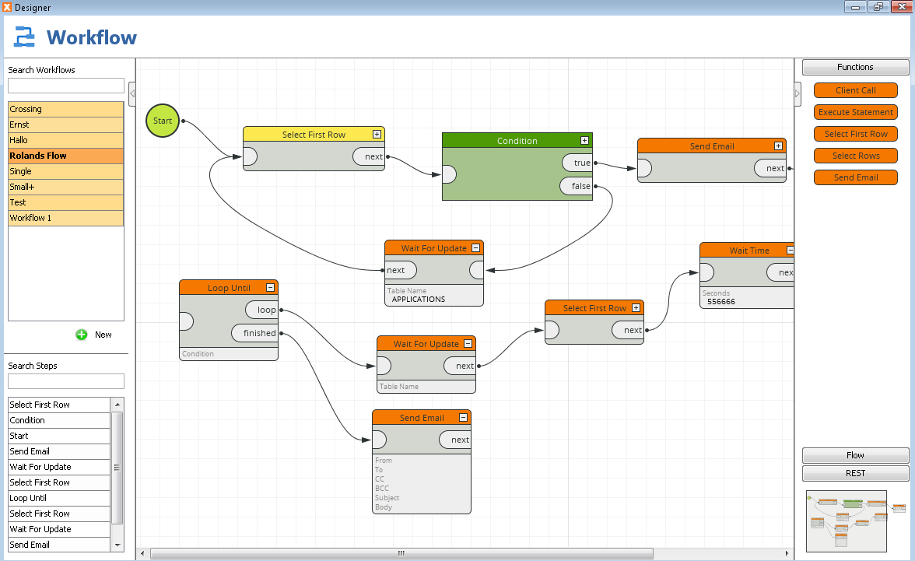This screenshot has width=915, height=561.
Task: Select the Ernst workflow
Action: pos(66,125)
